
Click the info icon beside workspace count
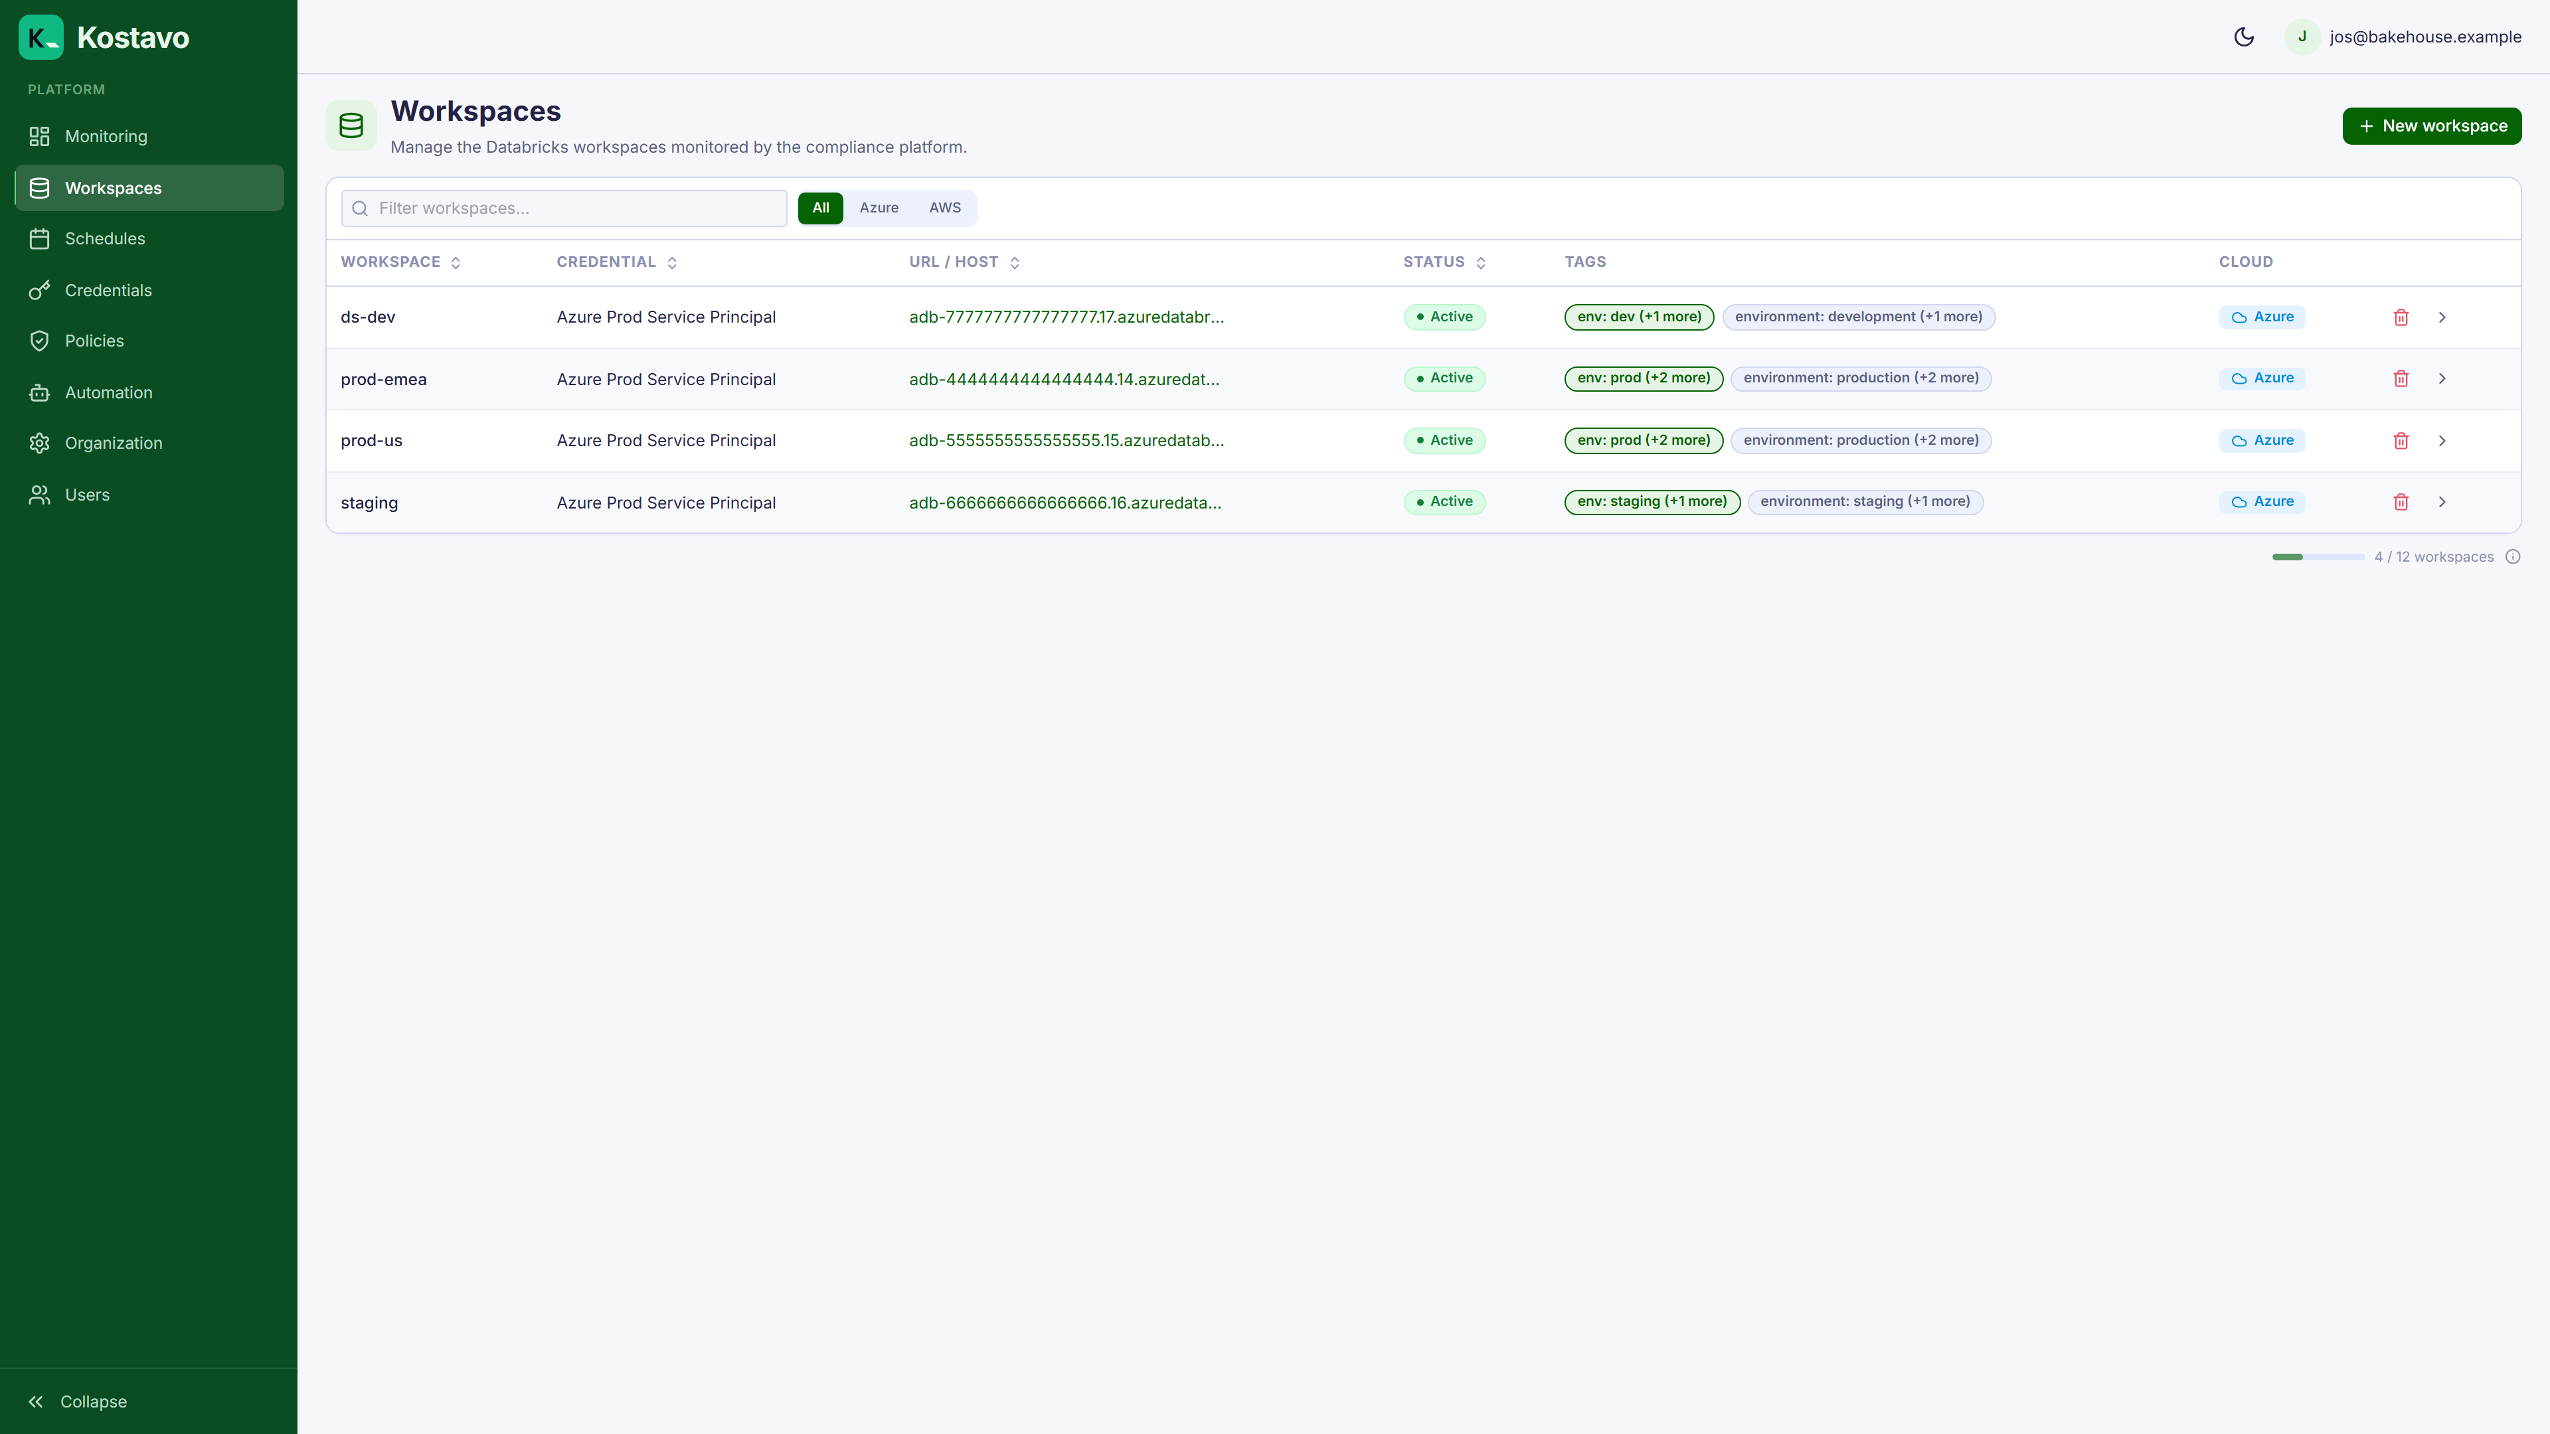[x=2512, y=557]
